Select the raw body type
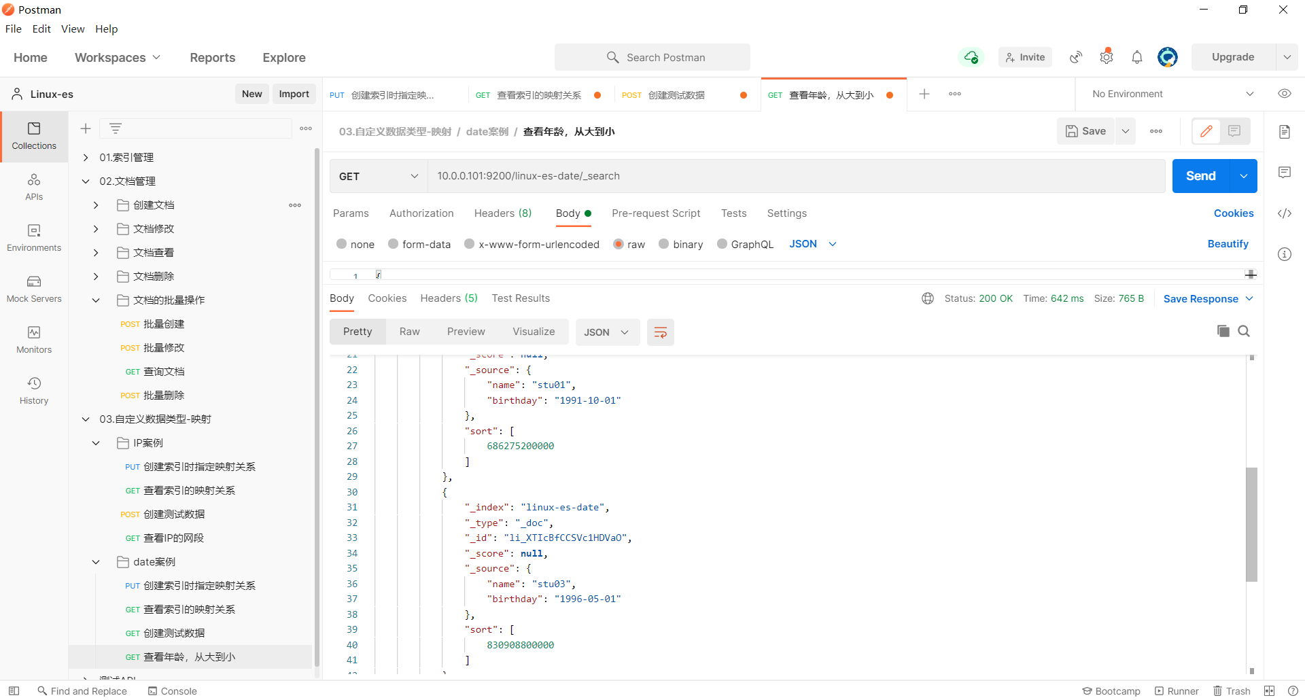This screenshot has height=700, width=1305. (619, 244)
